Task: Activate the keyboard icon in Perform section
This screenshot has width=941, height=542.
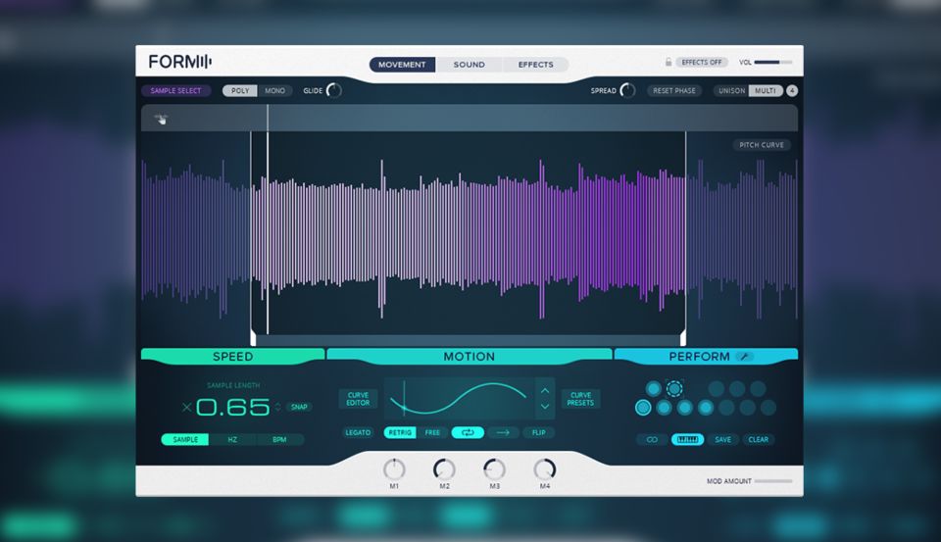Action: coord(687,439)
